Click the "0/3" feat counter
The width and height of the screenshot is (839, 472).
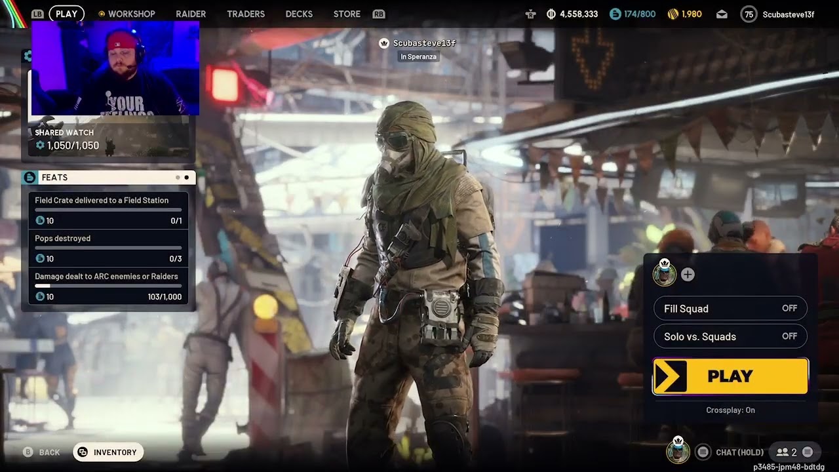[x=176, y=259]
